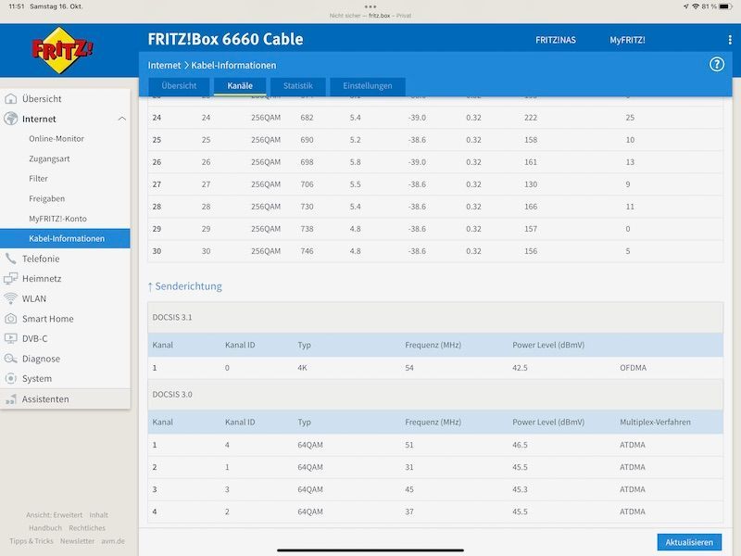The height and width of the screenshot is (556, 741).
Task: Click the OFDMA cell in DOCSIS 3.1 row
Action: (633, 368)
